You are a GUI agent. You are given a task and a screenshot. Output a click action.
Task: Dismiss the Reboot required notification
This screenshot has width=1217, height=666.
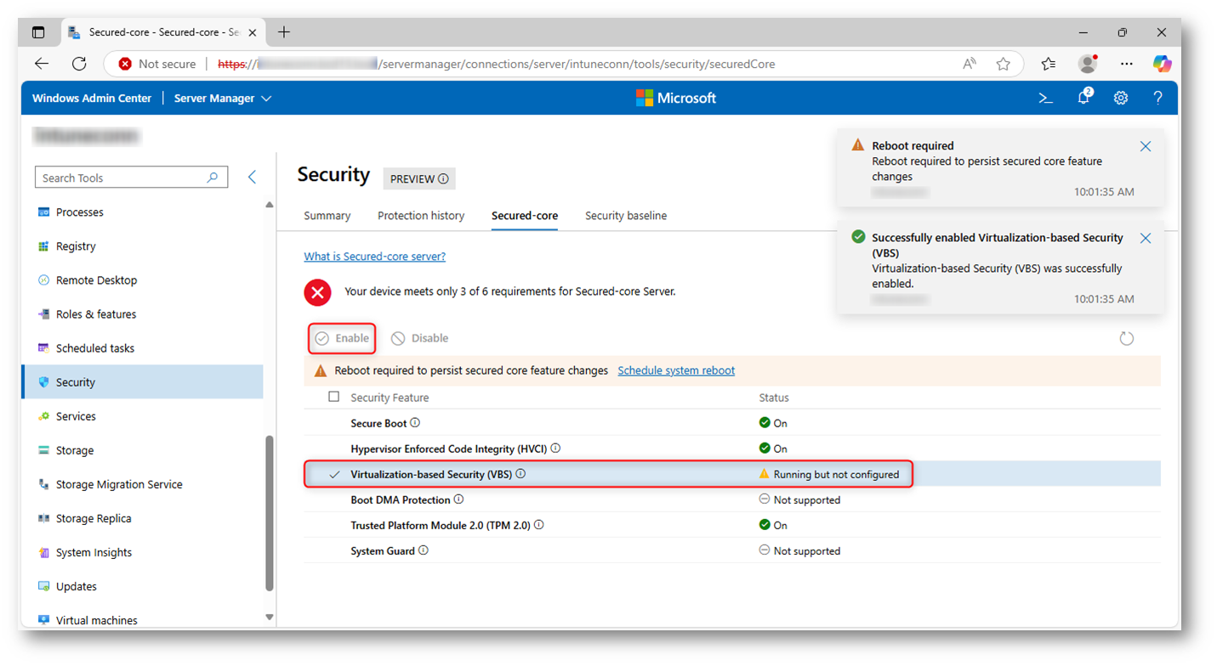1146,146
